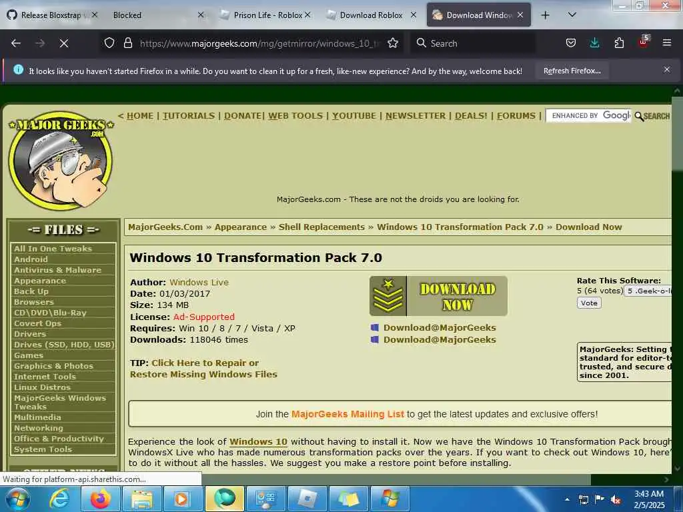Open the rating dropdown 5 Geek-o-licious

(x=648, y=291)
